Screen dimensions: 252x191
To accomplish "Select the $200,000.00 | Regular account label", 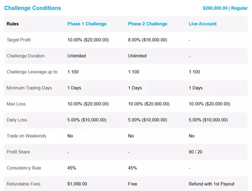I will click(x=225, y=8).
